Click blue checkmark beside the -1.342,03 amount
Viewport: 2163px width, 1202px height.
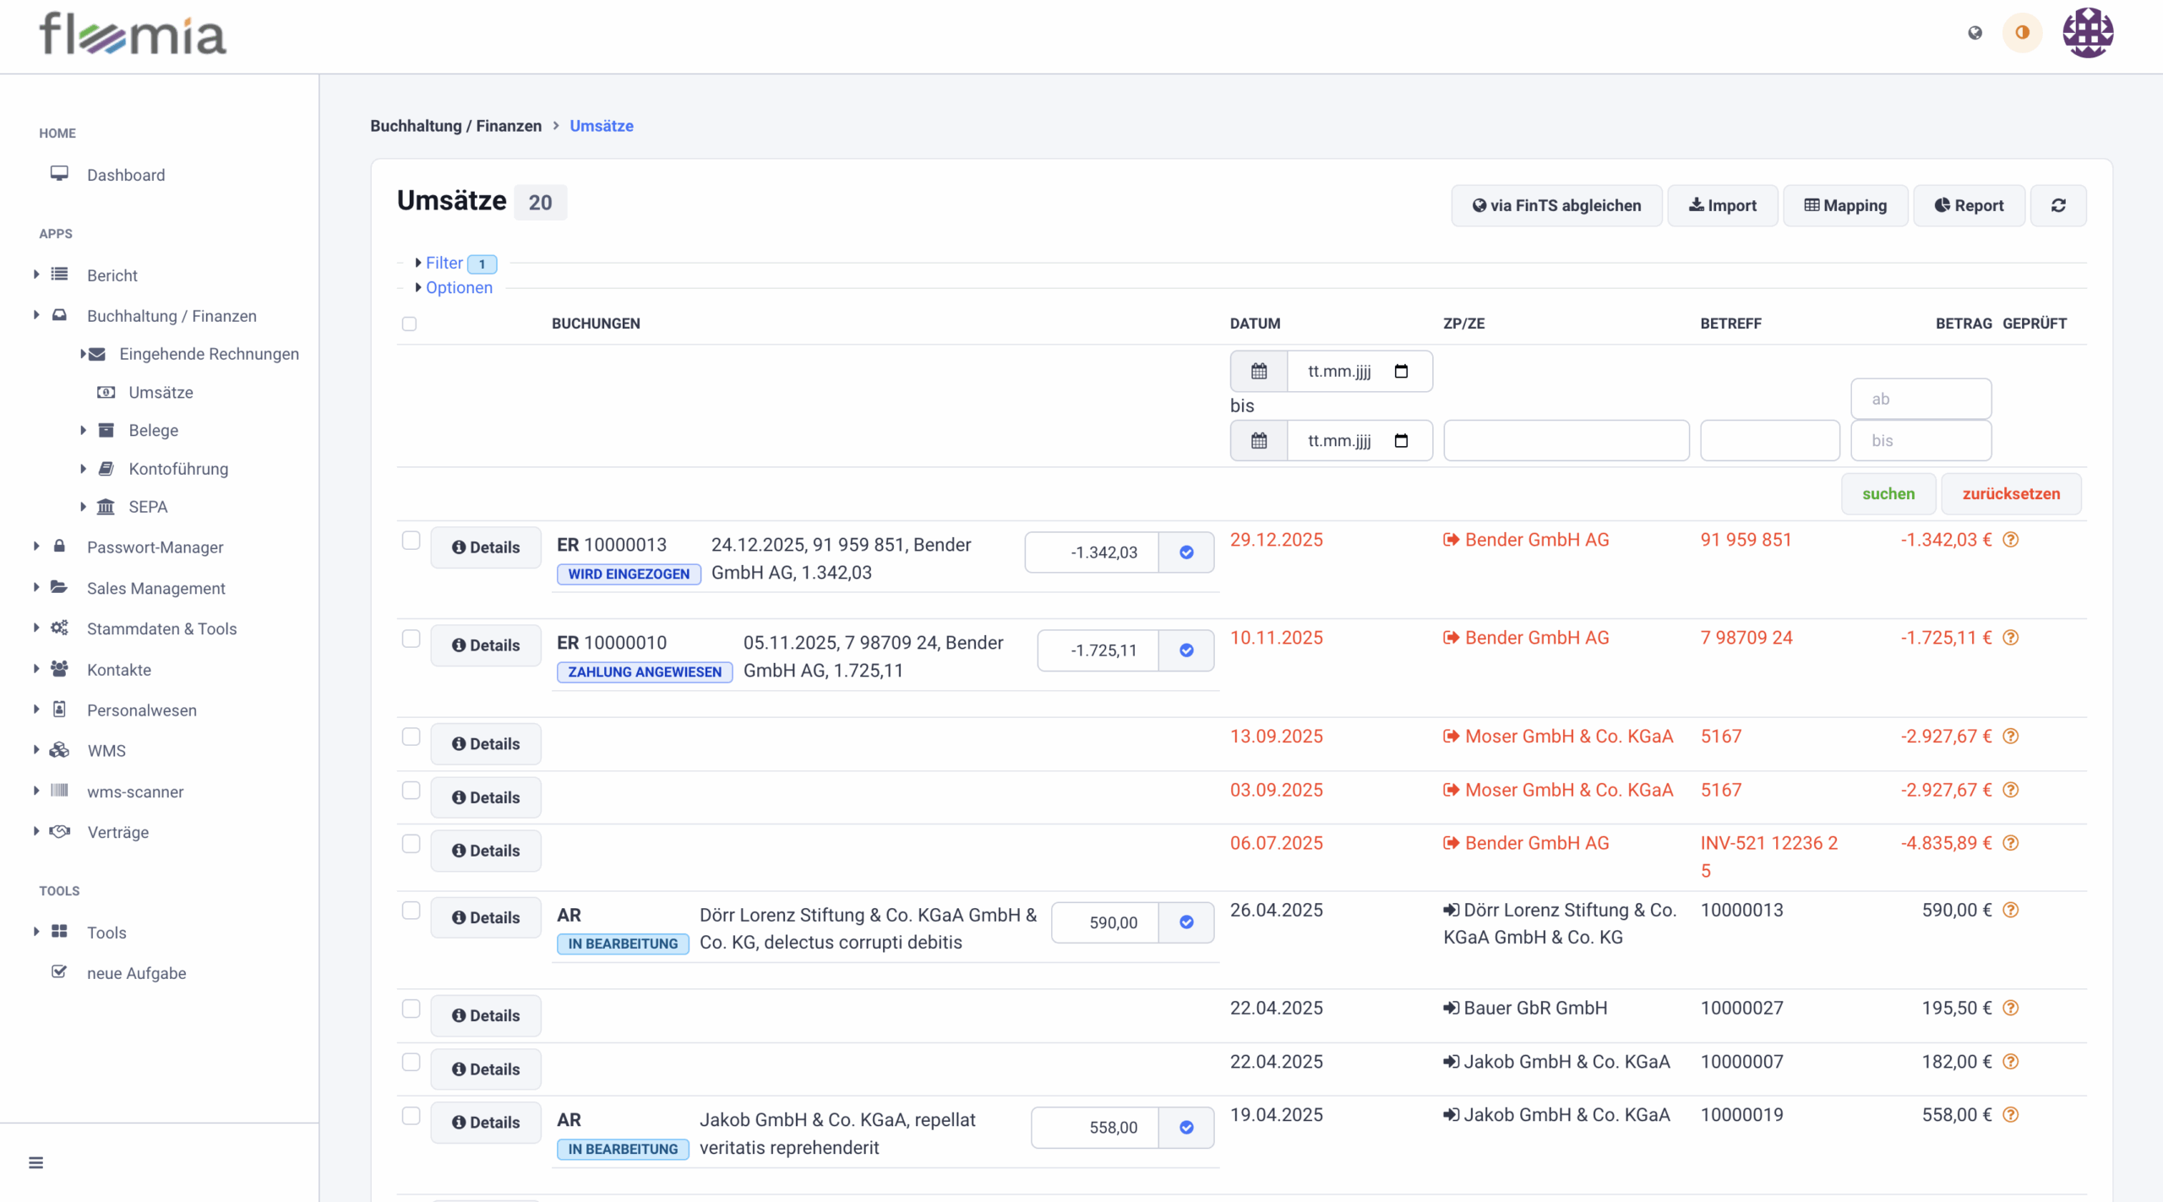coord(1186,552)
